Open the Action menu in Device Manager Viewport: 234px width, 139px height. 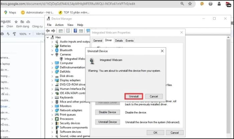pyautogui.click(x=59, y=25)
